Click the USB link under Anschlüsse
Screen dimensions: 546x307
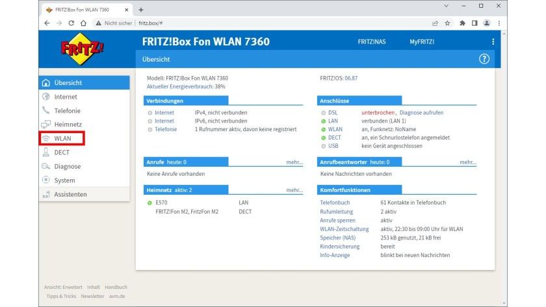click(333, 146)
